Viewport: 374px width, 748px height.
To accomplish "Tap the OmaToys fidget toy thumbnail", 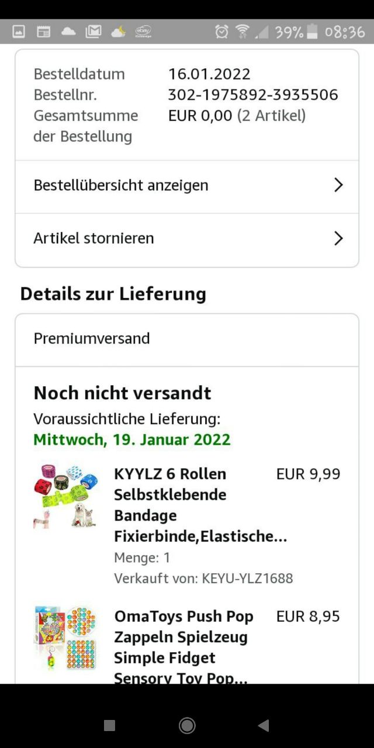I will tap(65, 638).
